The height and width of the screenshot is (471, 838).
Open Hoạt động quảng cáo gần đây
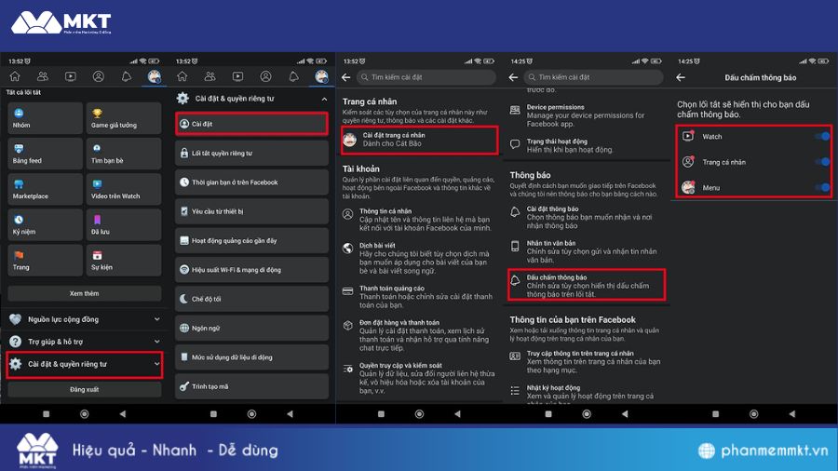(251, 240)
